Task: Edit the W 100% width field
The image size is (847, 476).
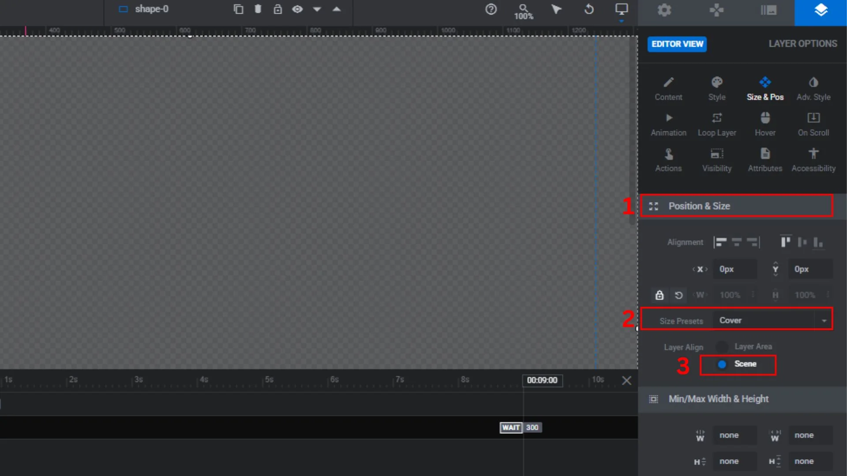Action: (x=735, y=295)
